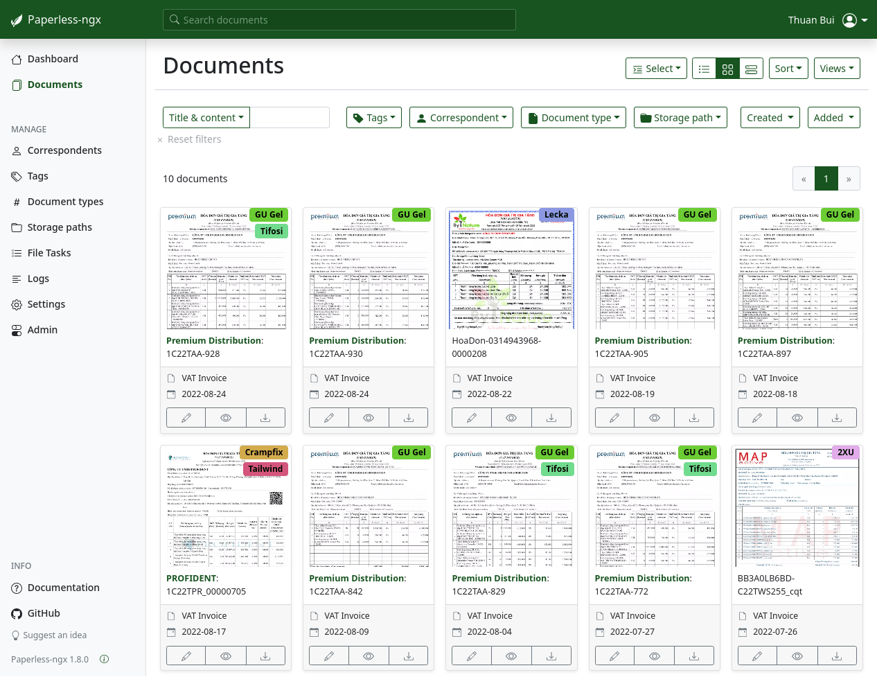This screenshot has height=677, width=877.
Task: Click the info icon beside Paperless-ngx version
Action: pyautogui.click(x=105, y=659)
